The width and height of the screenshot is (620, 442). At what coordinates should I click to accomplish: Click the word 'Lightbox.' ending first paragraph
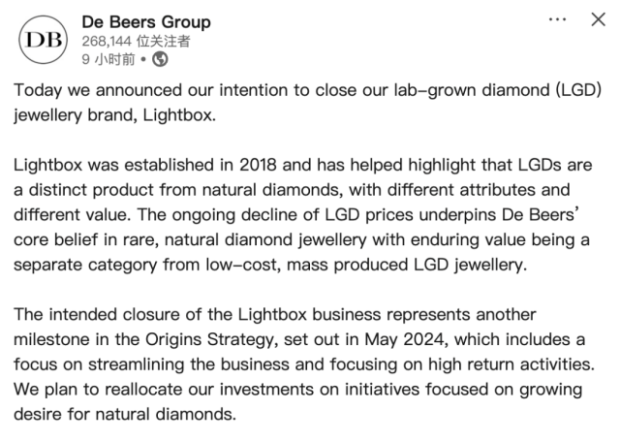point(179,115)
